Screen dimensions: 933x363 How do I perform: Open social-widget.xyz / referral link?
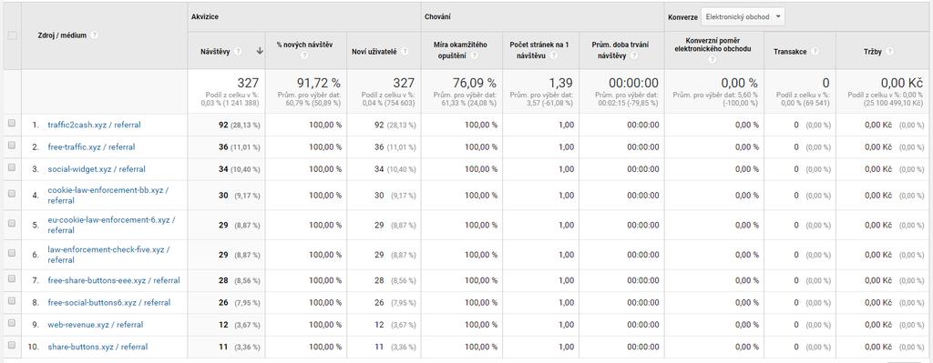pyautogui.click(x=97, y=169)
